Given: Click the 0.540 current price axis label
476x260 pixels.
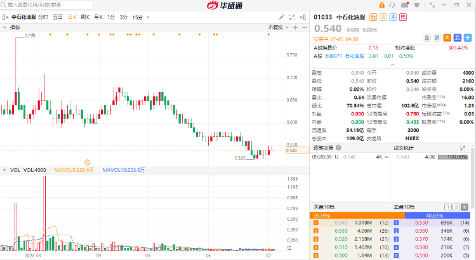Looking at the screenshot, I should point(297,150).
